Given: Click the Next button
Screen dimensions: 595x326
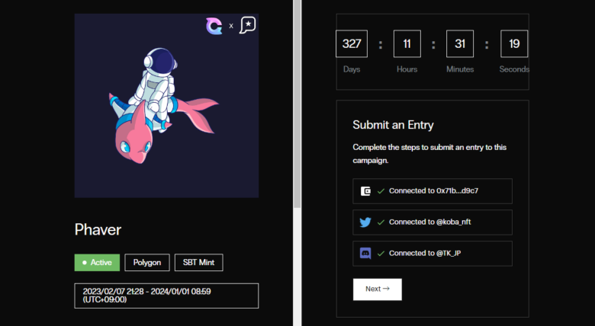Looking at the screenshot, I should tap(377, 289).
